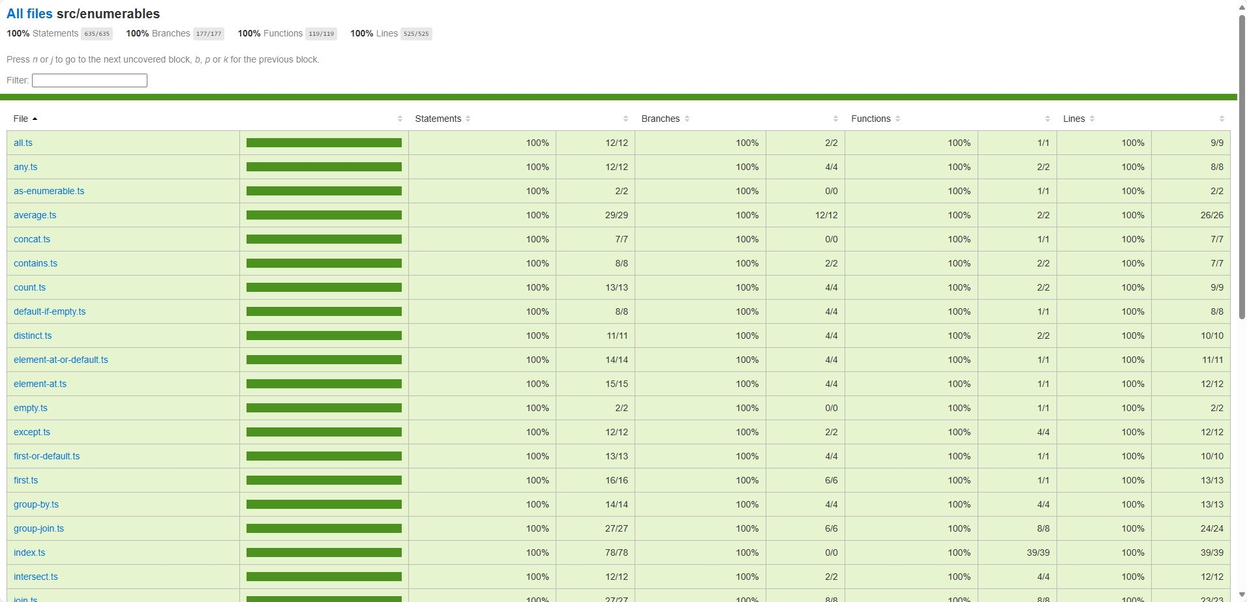The height and width of the screenshot is (602, 1247).
Task: Open the except.ts coverage page
Action: [32, 431]
